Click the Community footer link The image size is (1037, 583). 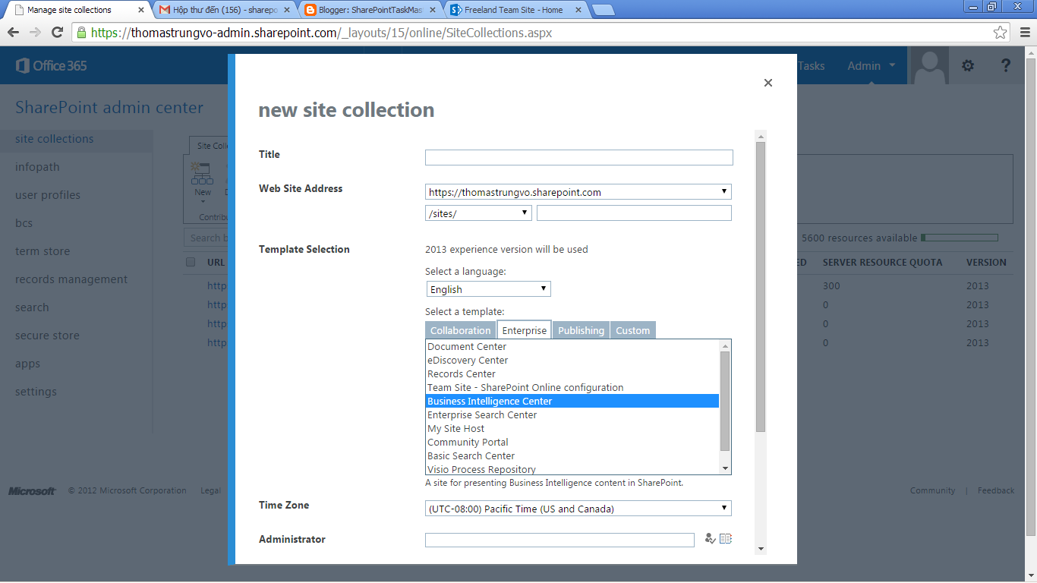pyautogui.click(x=932, y=490)
